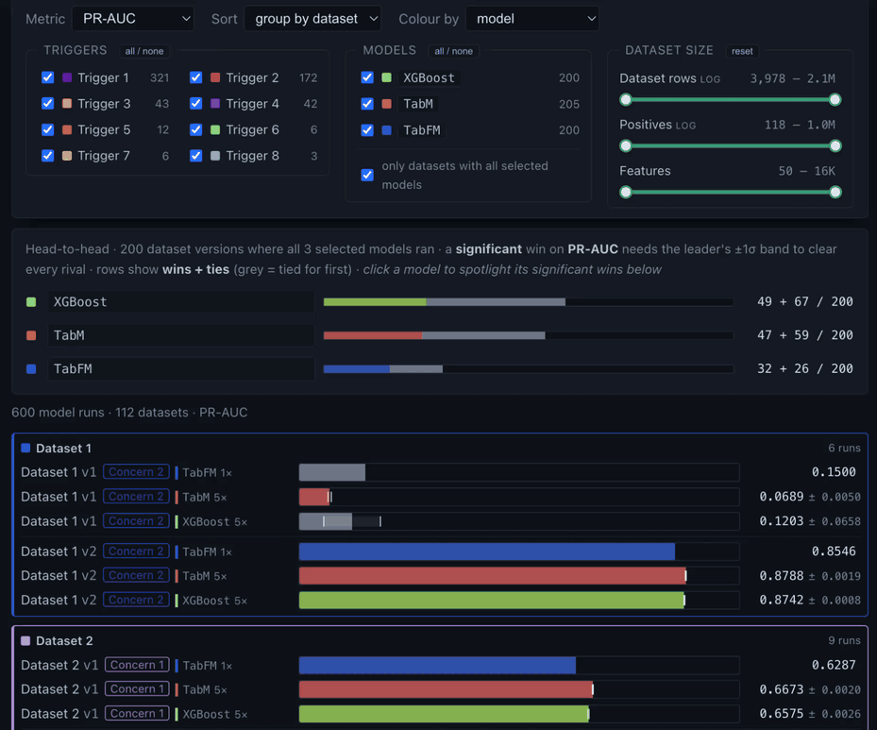Disable the Trigger 8 checkbox
877x730 pixels.
click(x=195, y=156)
